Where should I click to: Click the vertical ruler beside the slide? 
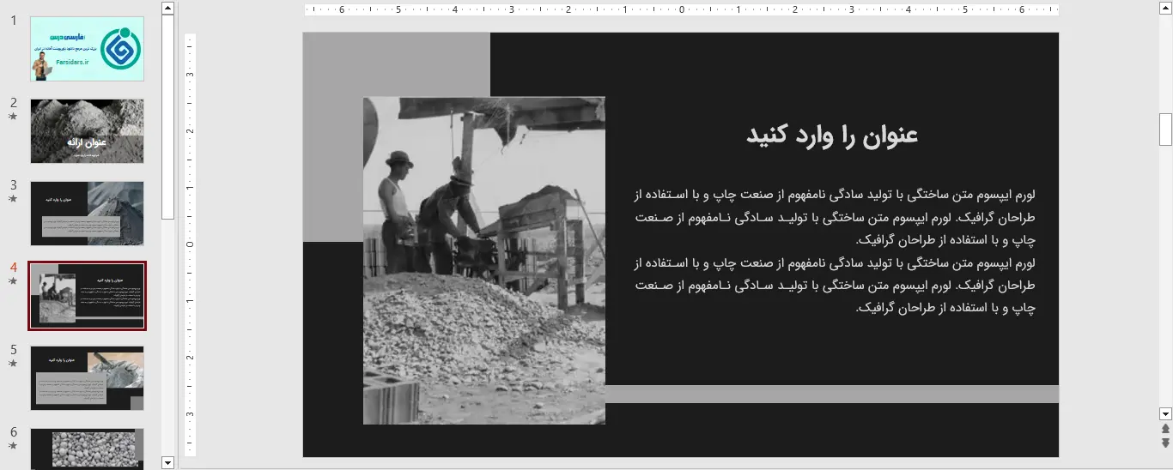tap(191, 244)
